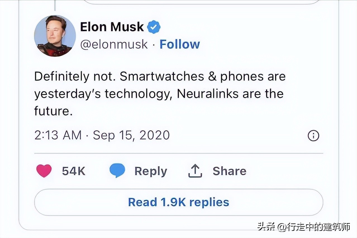
Task: Click the @行走中的建筑师 watermark text
Action: (314, 227)
